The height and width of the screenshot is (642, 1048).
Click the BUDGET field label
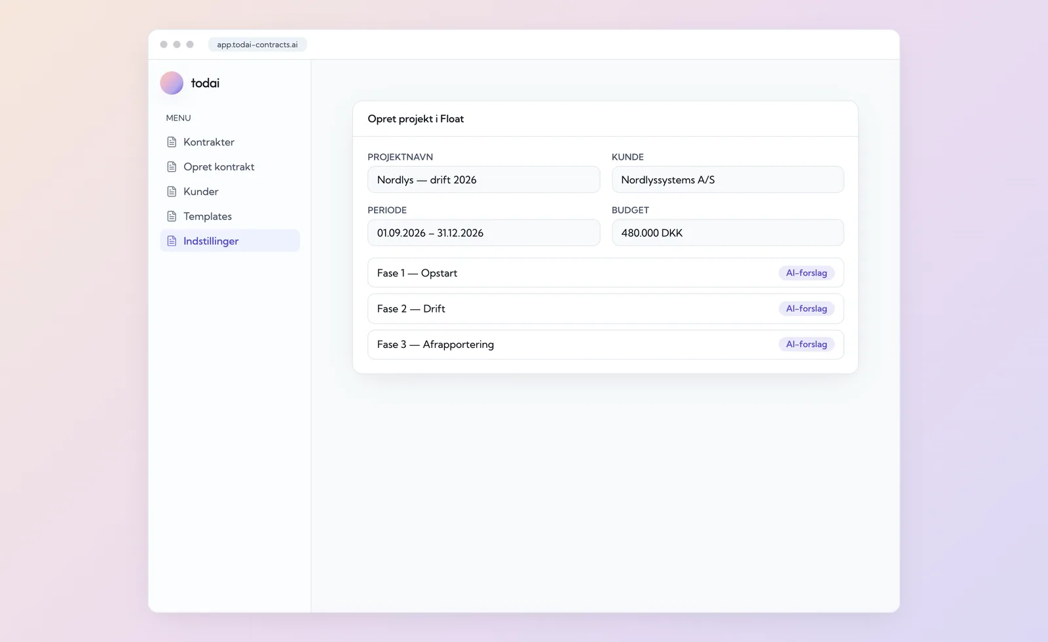click(630, 210)
